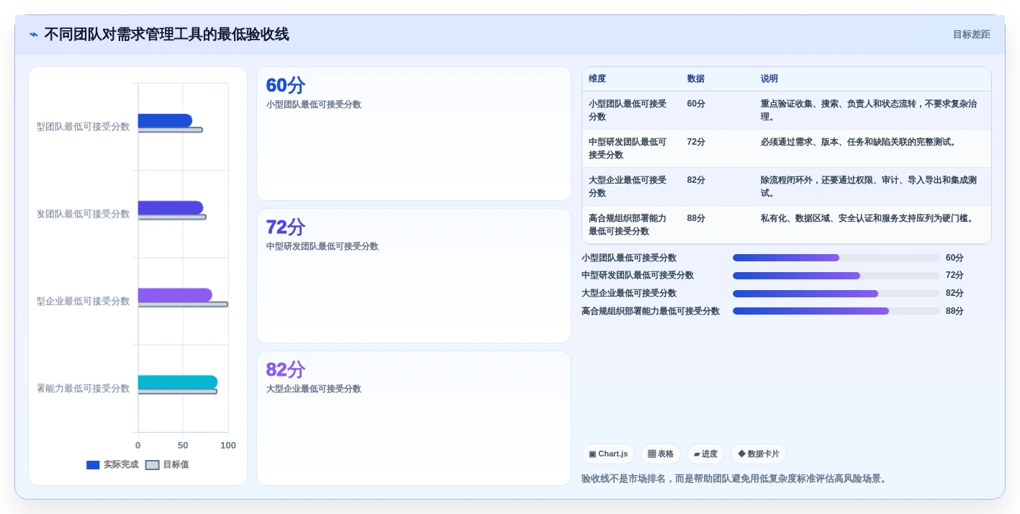Toggle the 实际完成 legend entry

coord(112,465)
